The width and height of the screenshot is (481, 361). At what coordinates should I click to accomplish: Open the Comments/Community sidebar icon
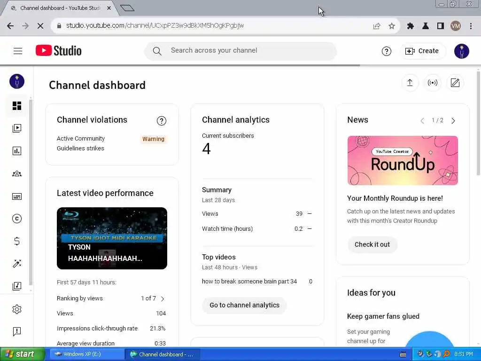click(17, 174)
